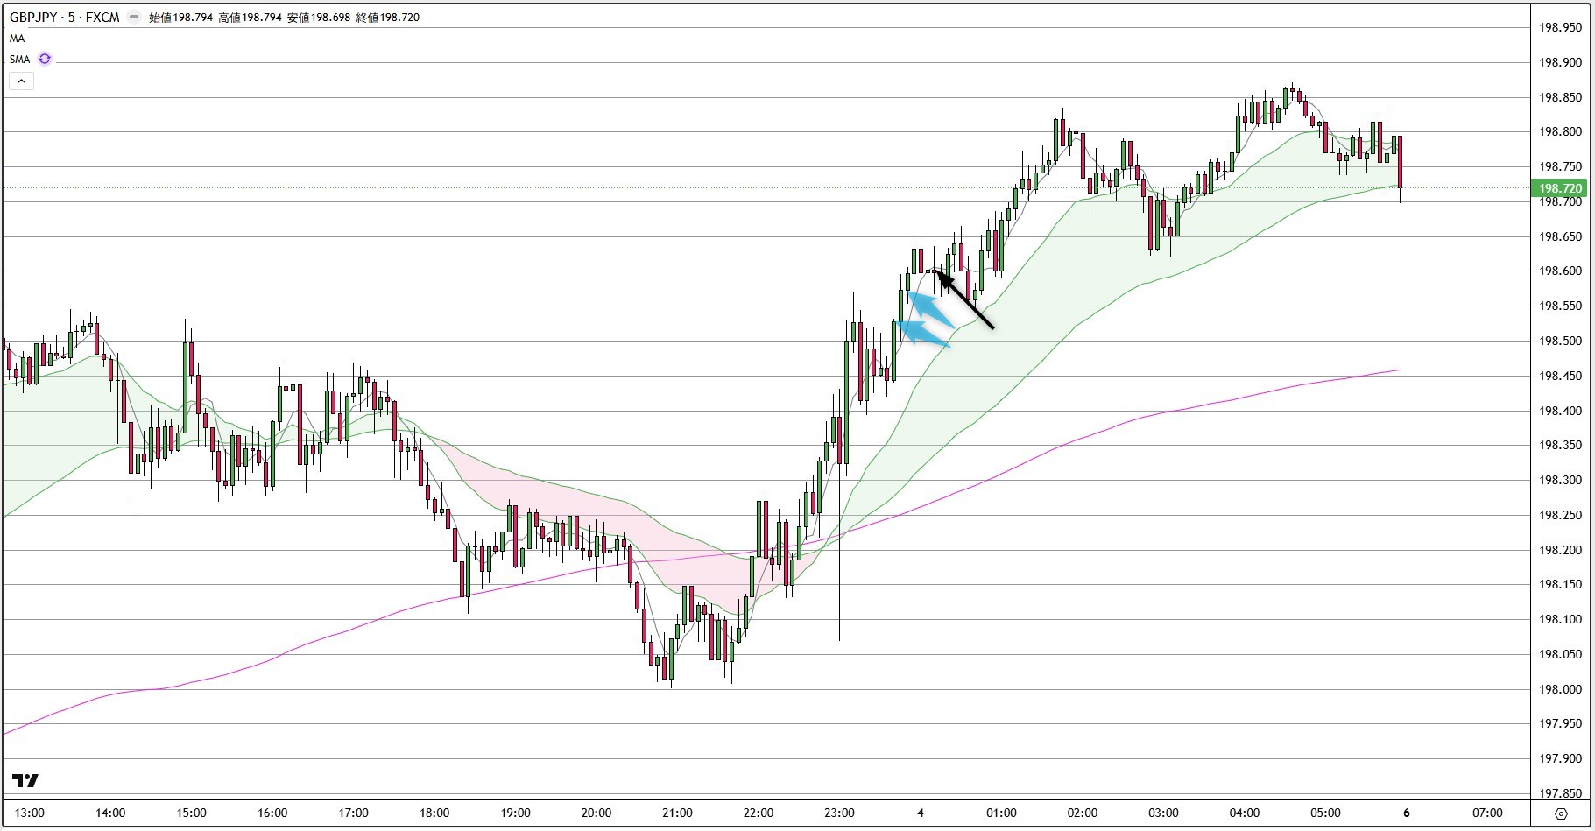Viewport: 1595px width, 831px height.
Task: Click the closing value 終値198.720 in the header
Action: point(387,17)
